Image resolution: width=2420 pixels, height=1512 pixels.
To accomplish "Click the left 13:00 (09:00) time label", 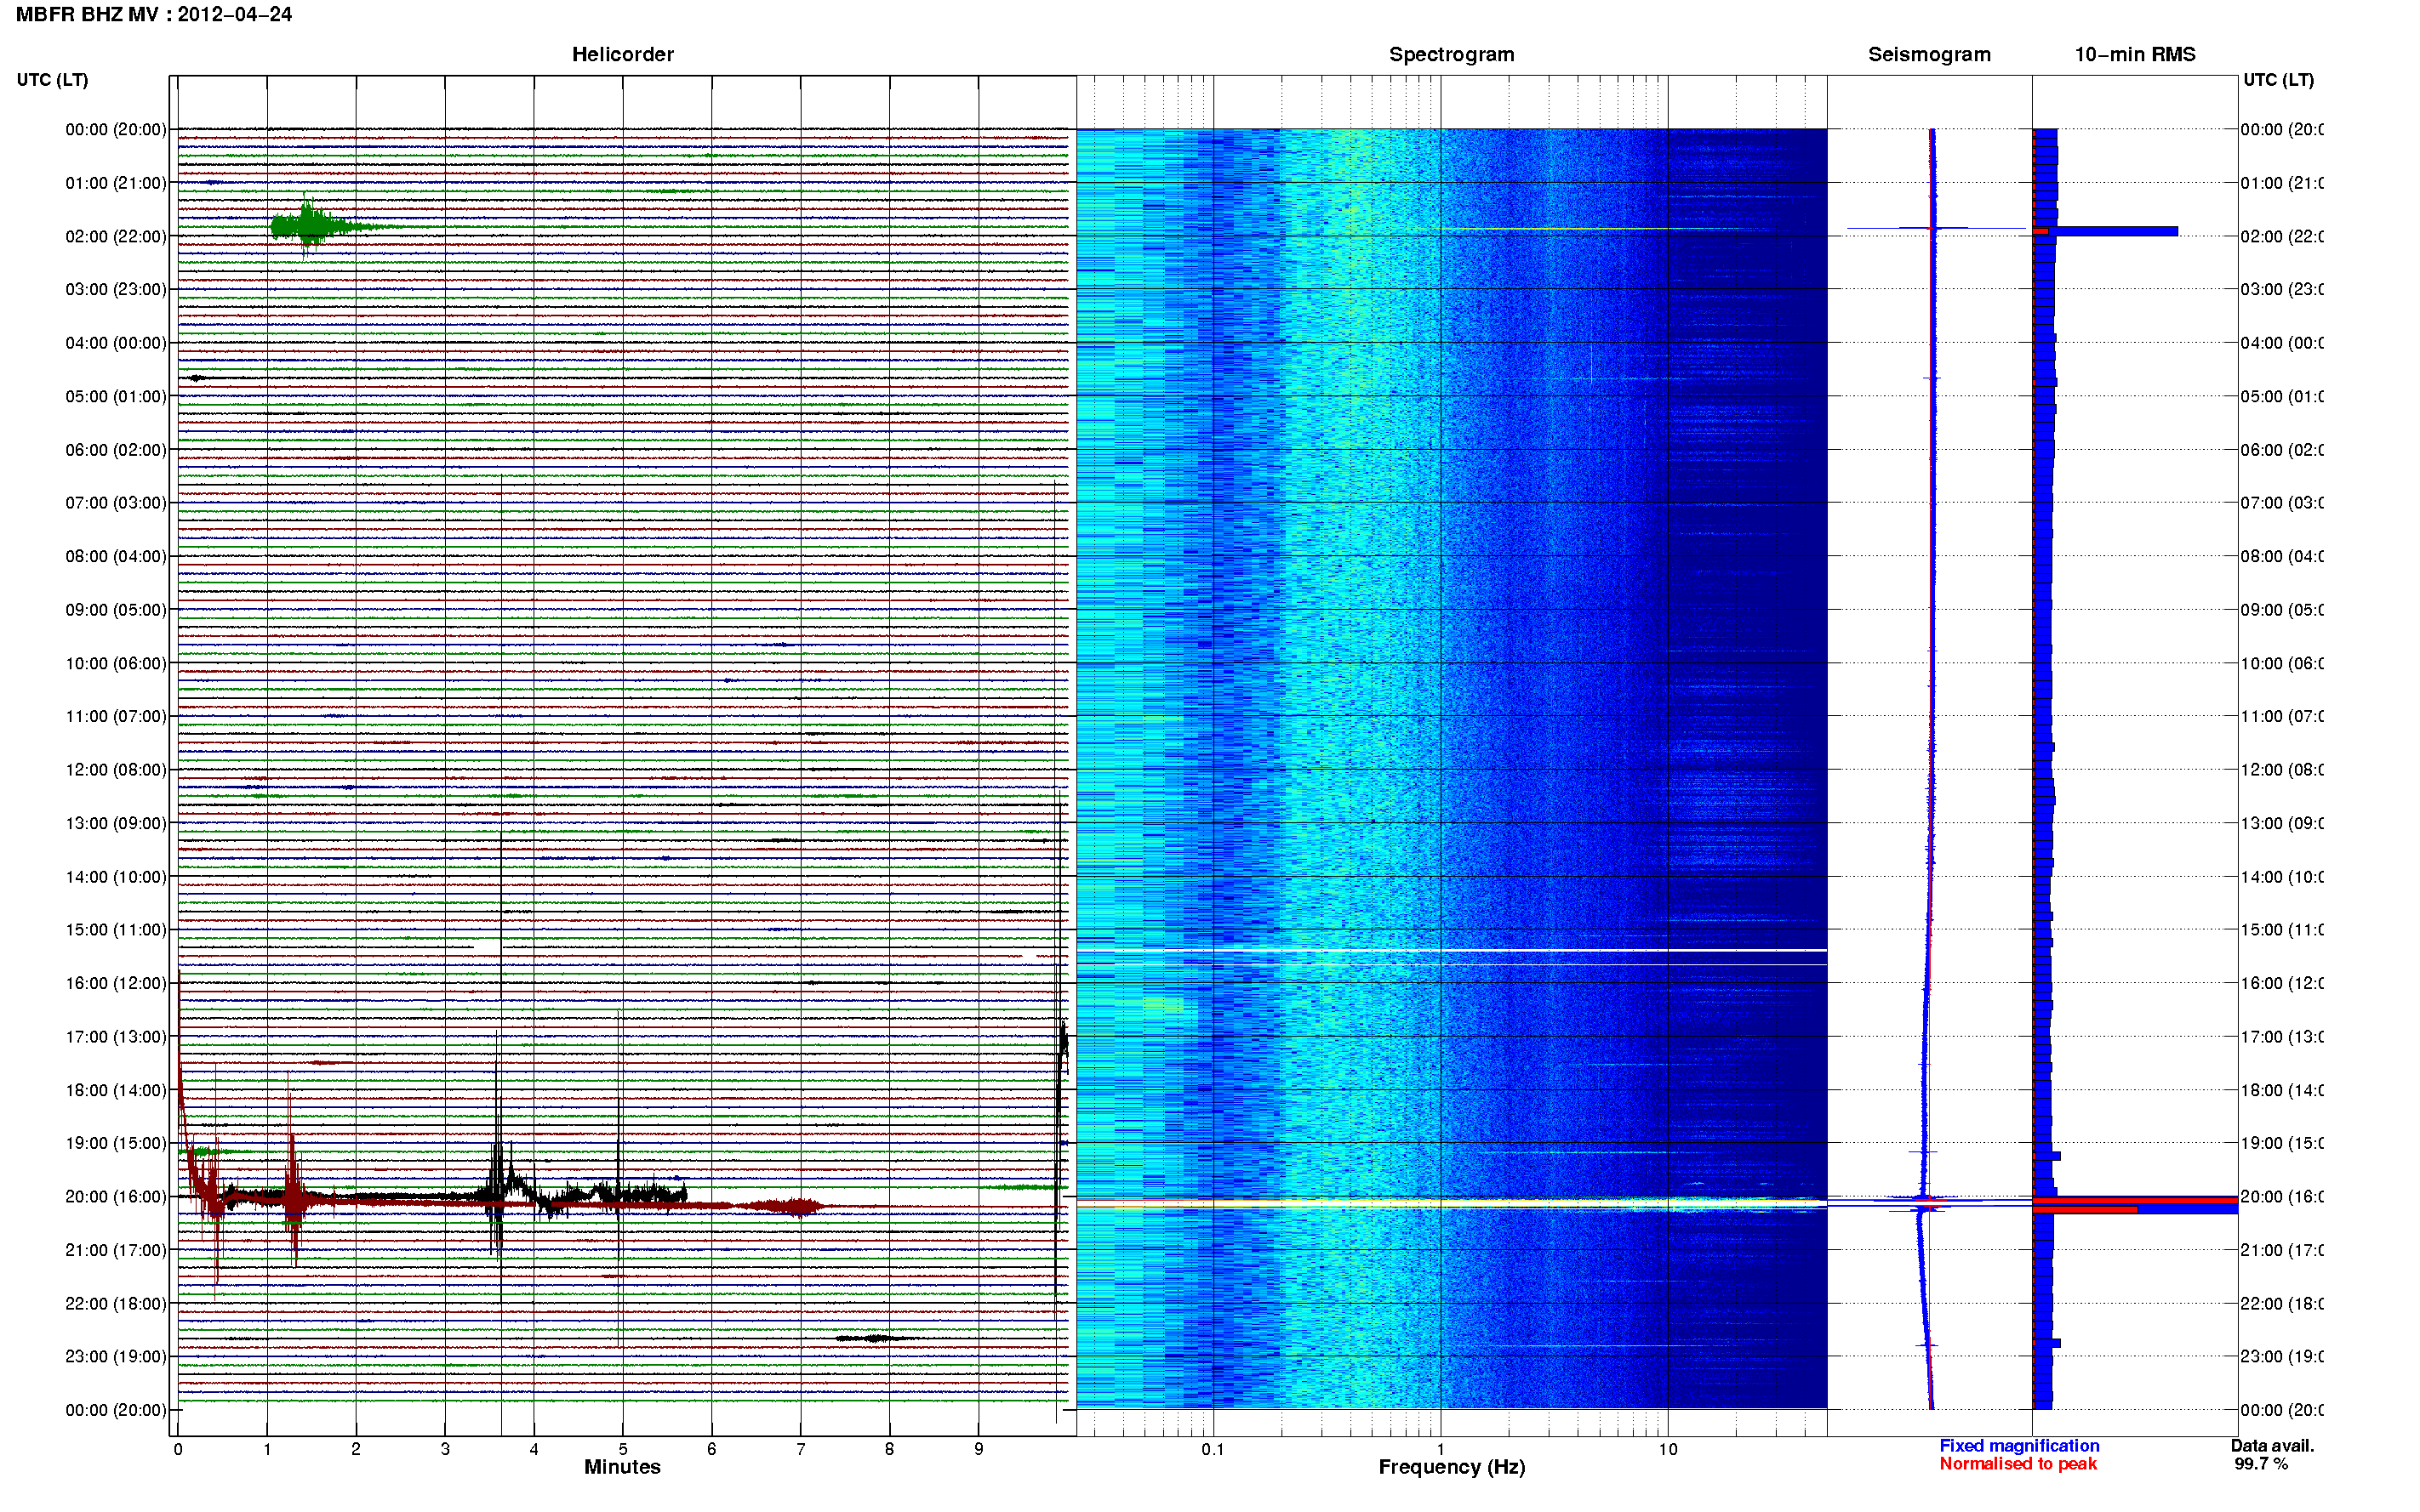I will click(116, 823).
